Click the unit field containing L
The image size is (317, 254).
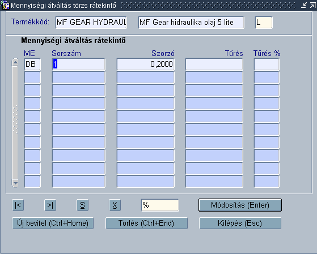coord(264,23)
